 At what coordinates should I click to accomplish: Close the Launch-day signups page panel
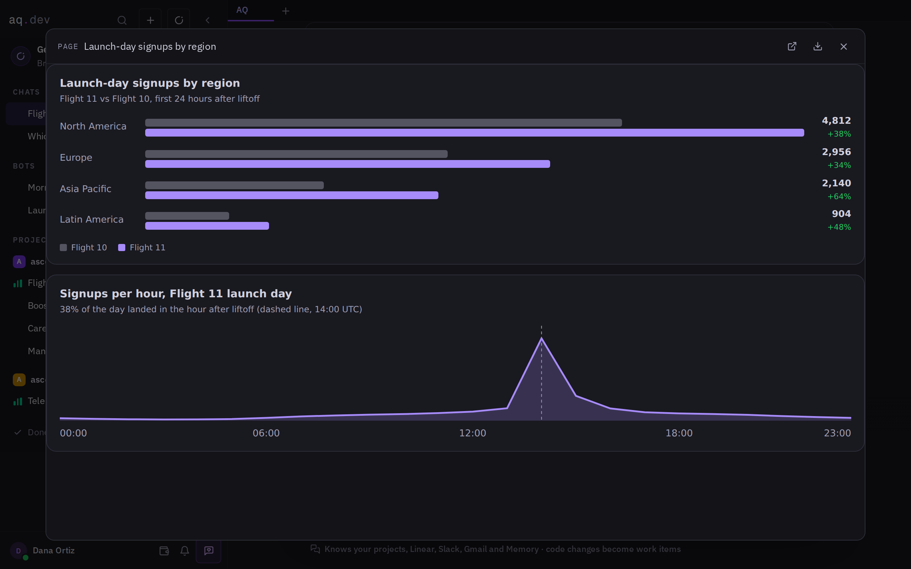coord(844,46)
